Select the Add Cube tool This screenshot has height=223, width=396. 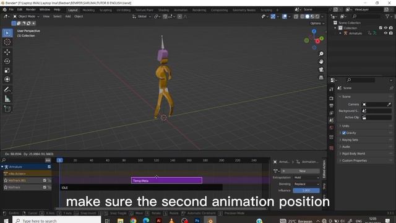(x=7, y=109)
